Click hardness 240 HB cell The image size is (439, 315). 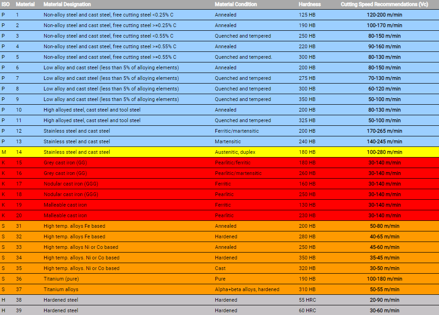coord(307,142)
